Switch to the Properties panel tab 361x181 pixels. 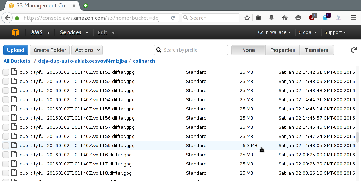click(282, 50)
